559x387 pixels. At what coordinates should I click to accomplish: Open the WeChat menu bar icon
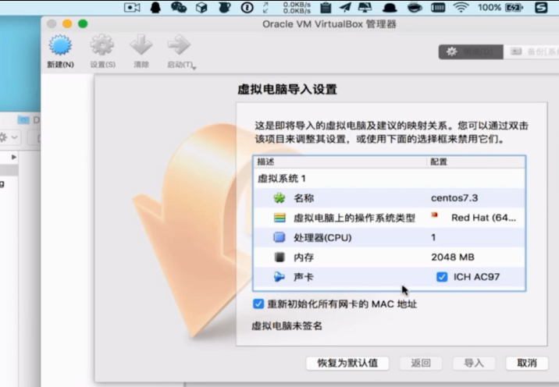[x=179, y=8]
